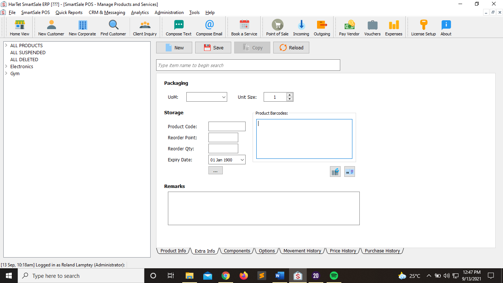Switch to Components tab
The image size is (503, 283).
point(237,251)
